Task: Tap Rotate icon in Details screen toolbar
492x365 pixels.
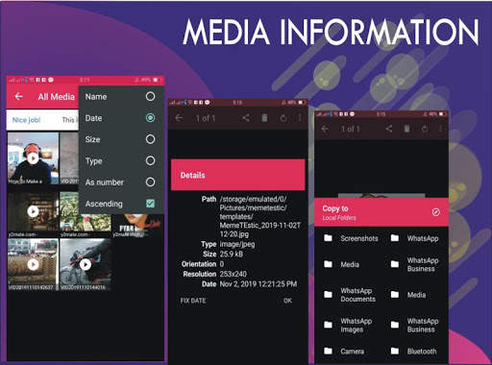Action: (283, 118)
